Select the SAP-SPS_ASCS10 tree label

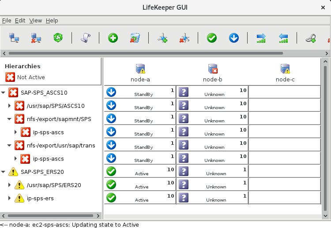tap(44, 92)
